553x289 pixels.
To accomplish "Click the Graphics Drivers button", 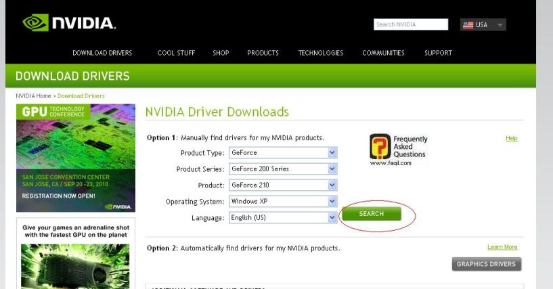I will [486, 264].
